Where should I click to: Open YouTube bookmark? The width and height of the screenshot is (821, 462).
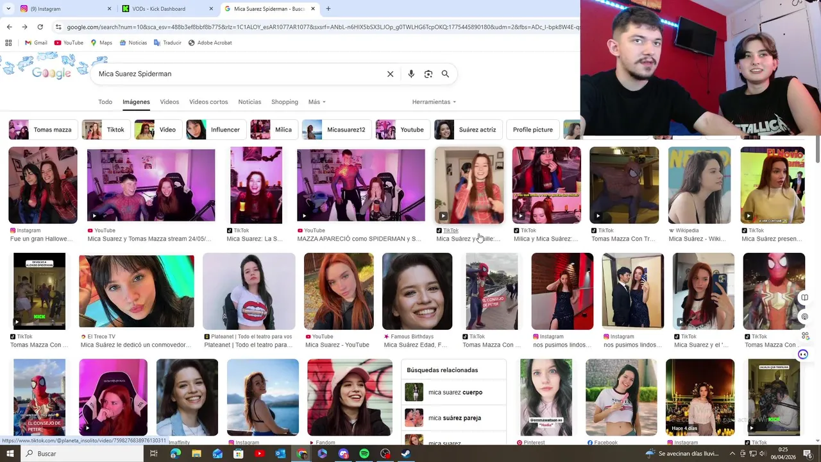(x=69, y=43)
